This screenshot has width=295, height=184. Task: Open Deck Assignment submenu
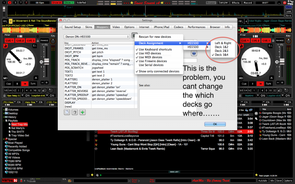[159, 43]
